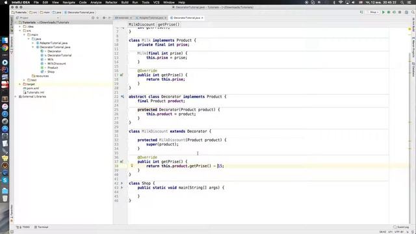
Task: Click the Run with Coverage icon
Action: click(394, 12)
